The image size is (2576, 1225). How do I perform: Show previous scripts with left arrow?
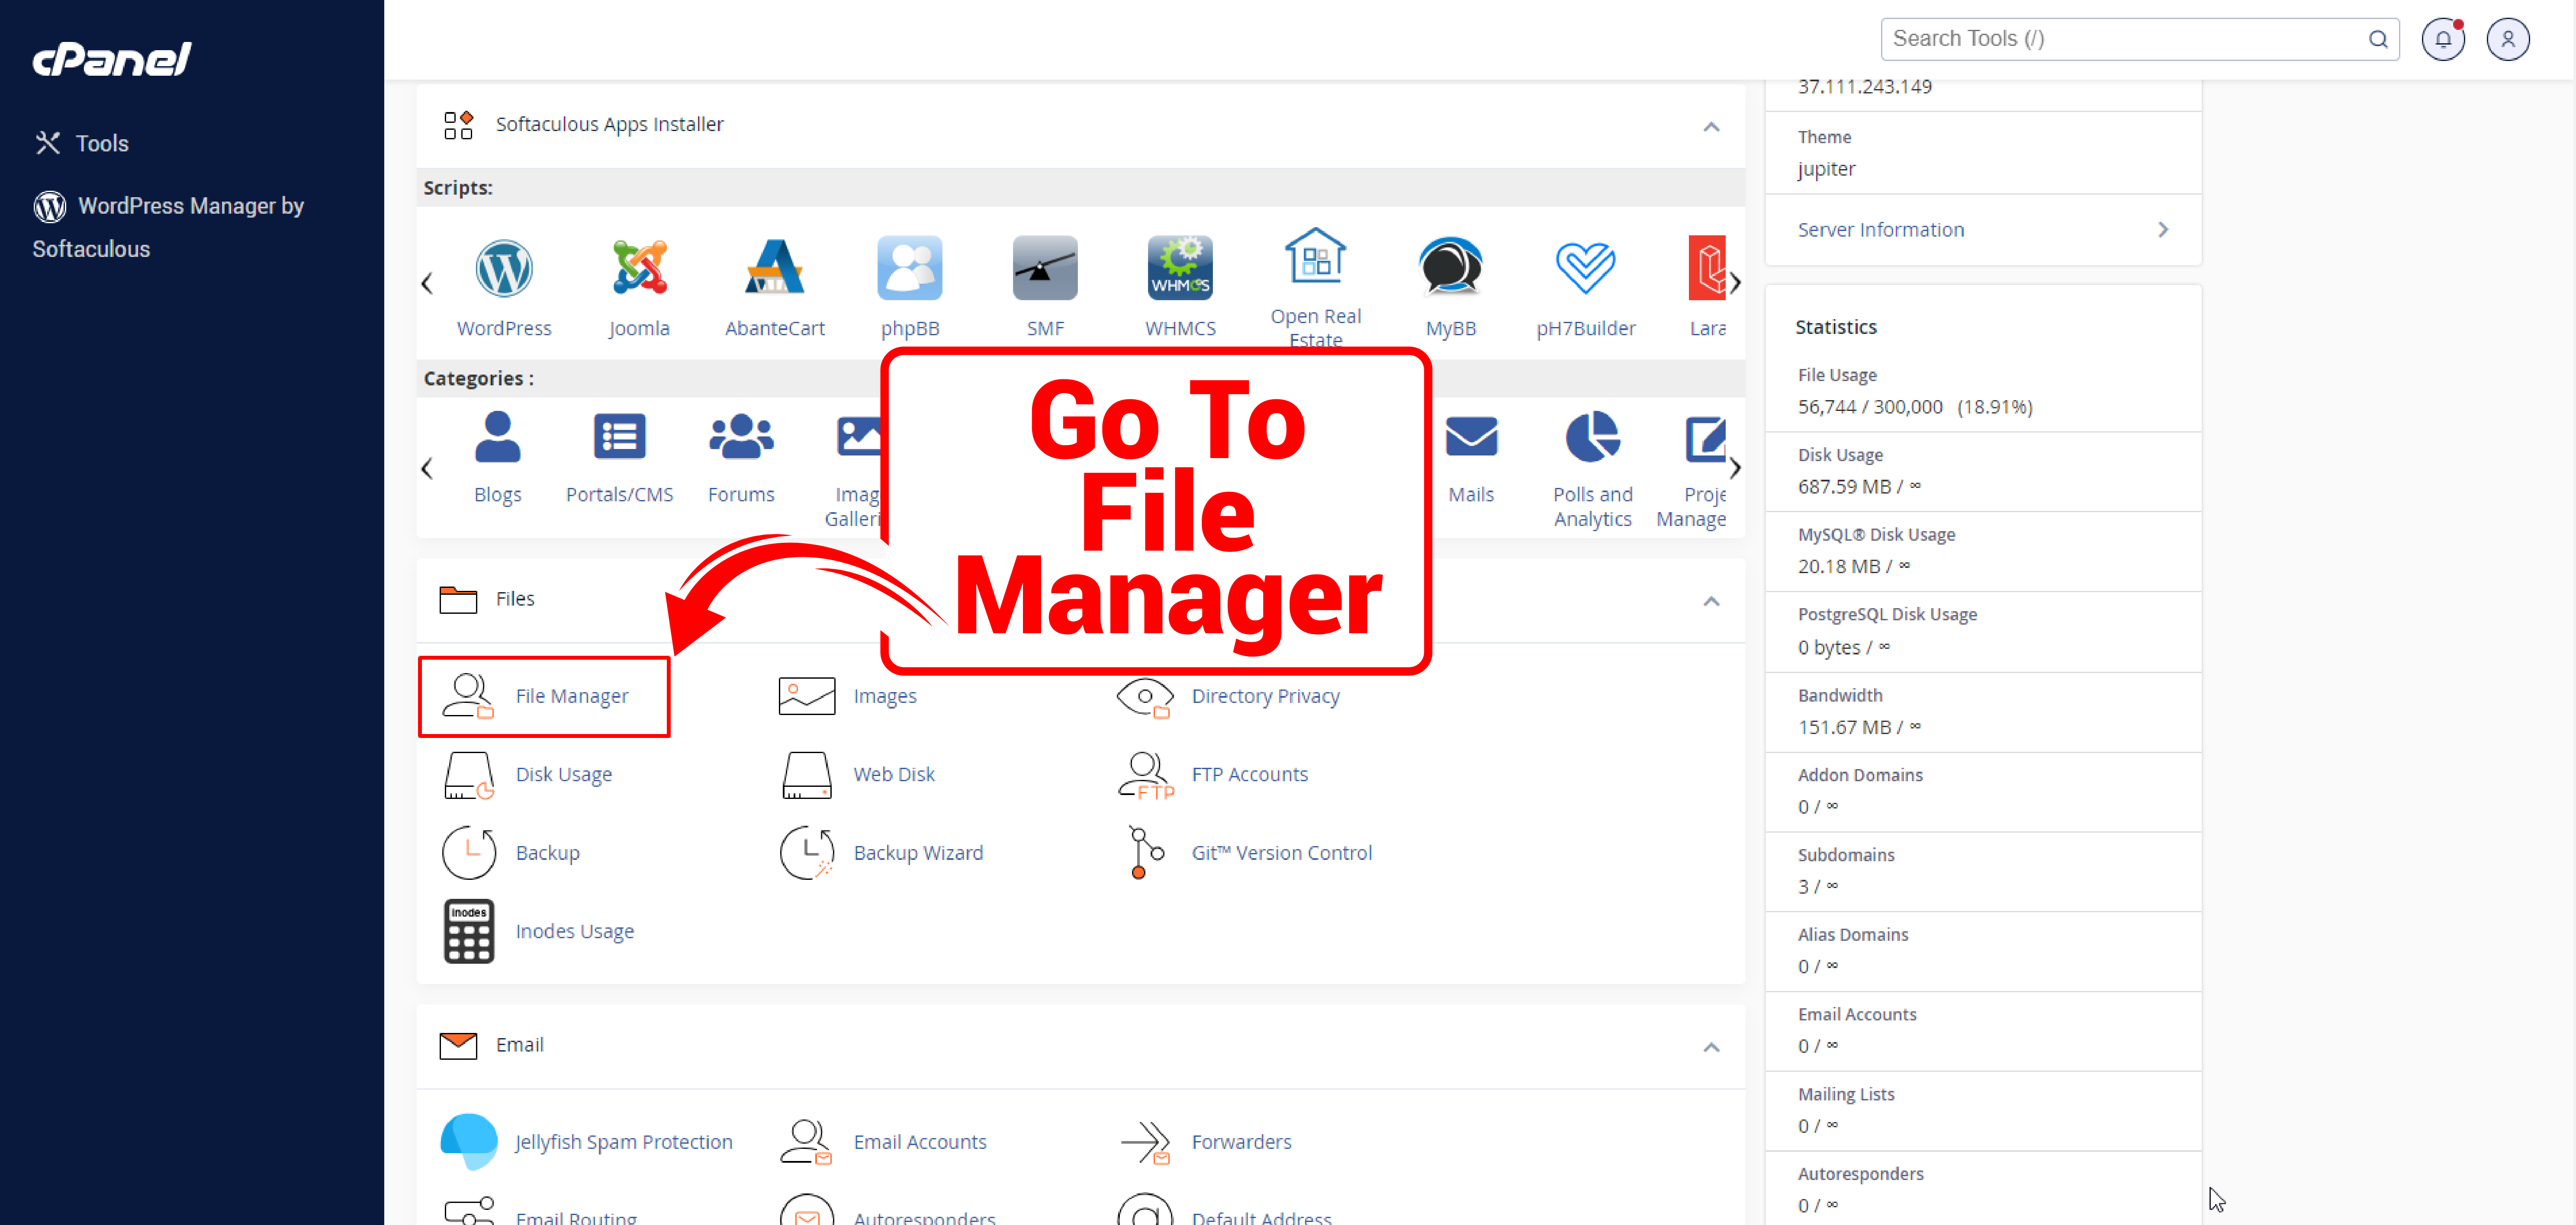tap(427, 284)
